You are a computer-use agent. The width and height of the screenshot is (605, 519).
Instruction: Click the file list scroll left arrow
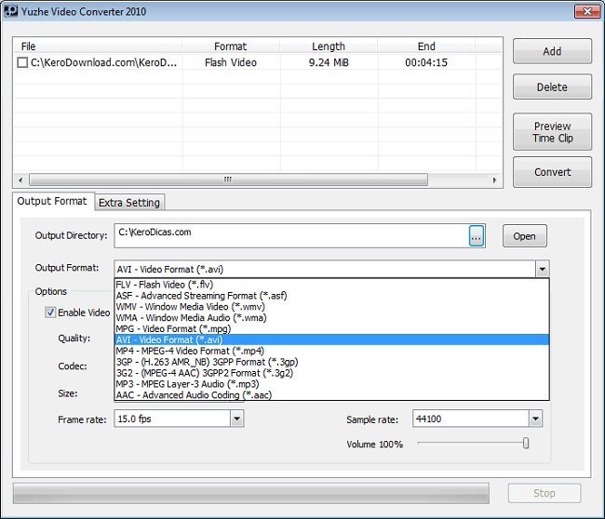[x=20, y=180]
